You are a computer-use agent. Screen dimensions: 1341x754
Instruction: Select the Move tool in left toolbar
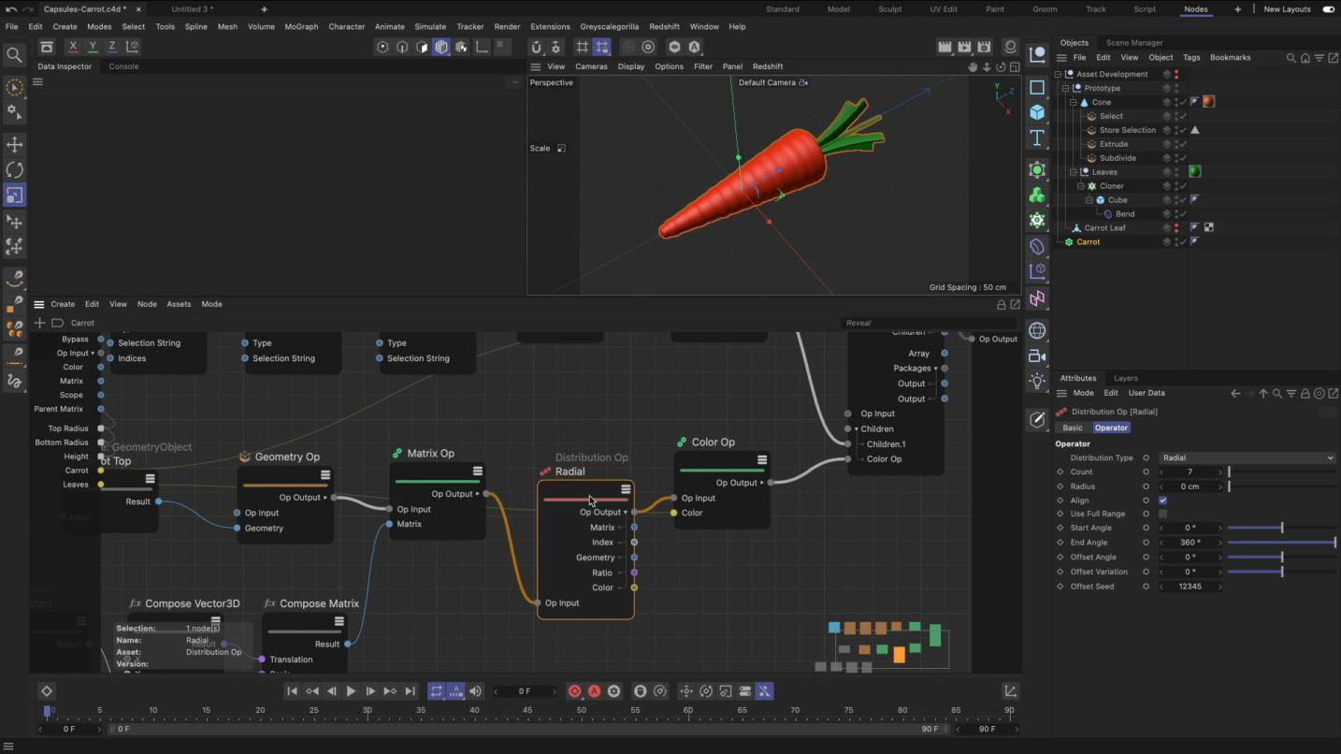[14, 144]
